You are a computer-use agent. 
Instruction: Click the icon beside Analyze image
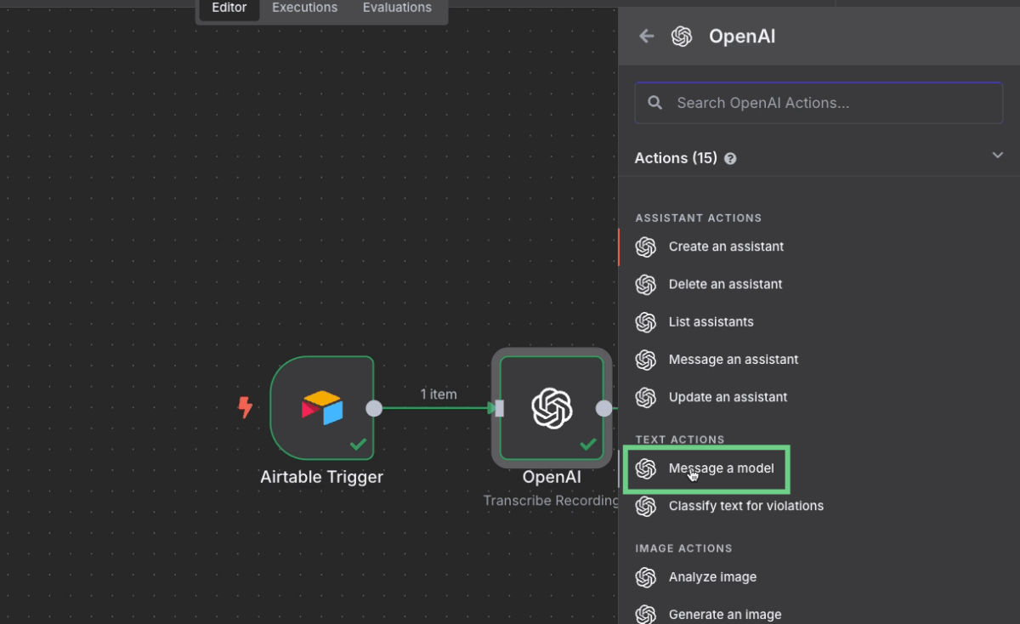646,577
